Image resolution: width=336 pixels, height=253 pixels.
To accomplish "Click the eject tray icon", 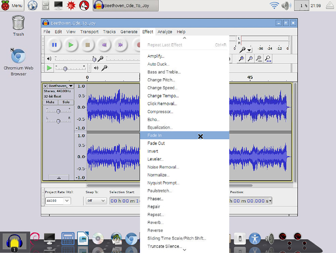I will pyautogui.click(x=330, y=5).
